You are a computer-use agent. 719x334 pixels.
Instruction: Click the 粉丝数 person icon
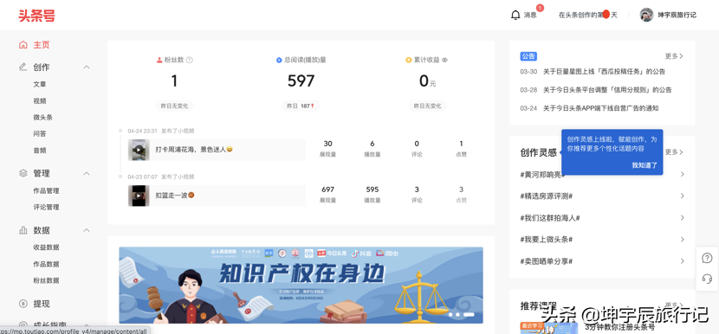click(159, 60)
